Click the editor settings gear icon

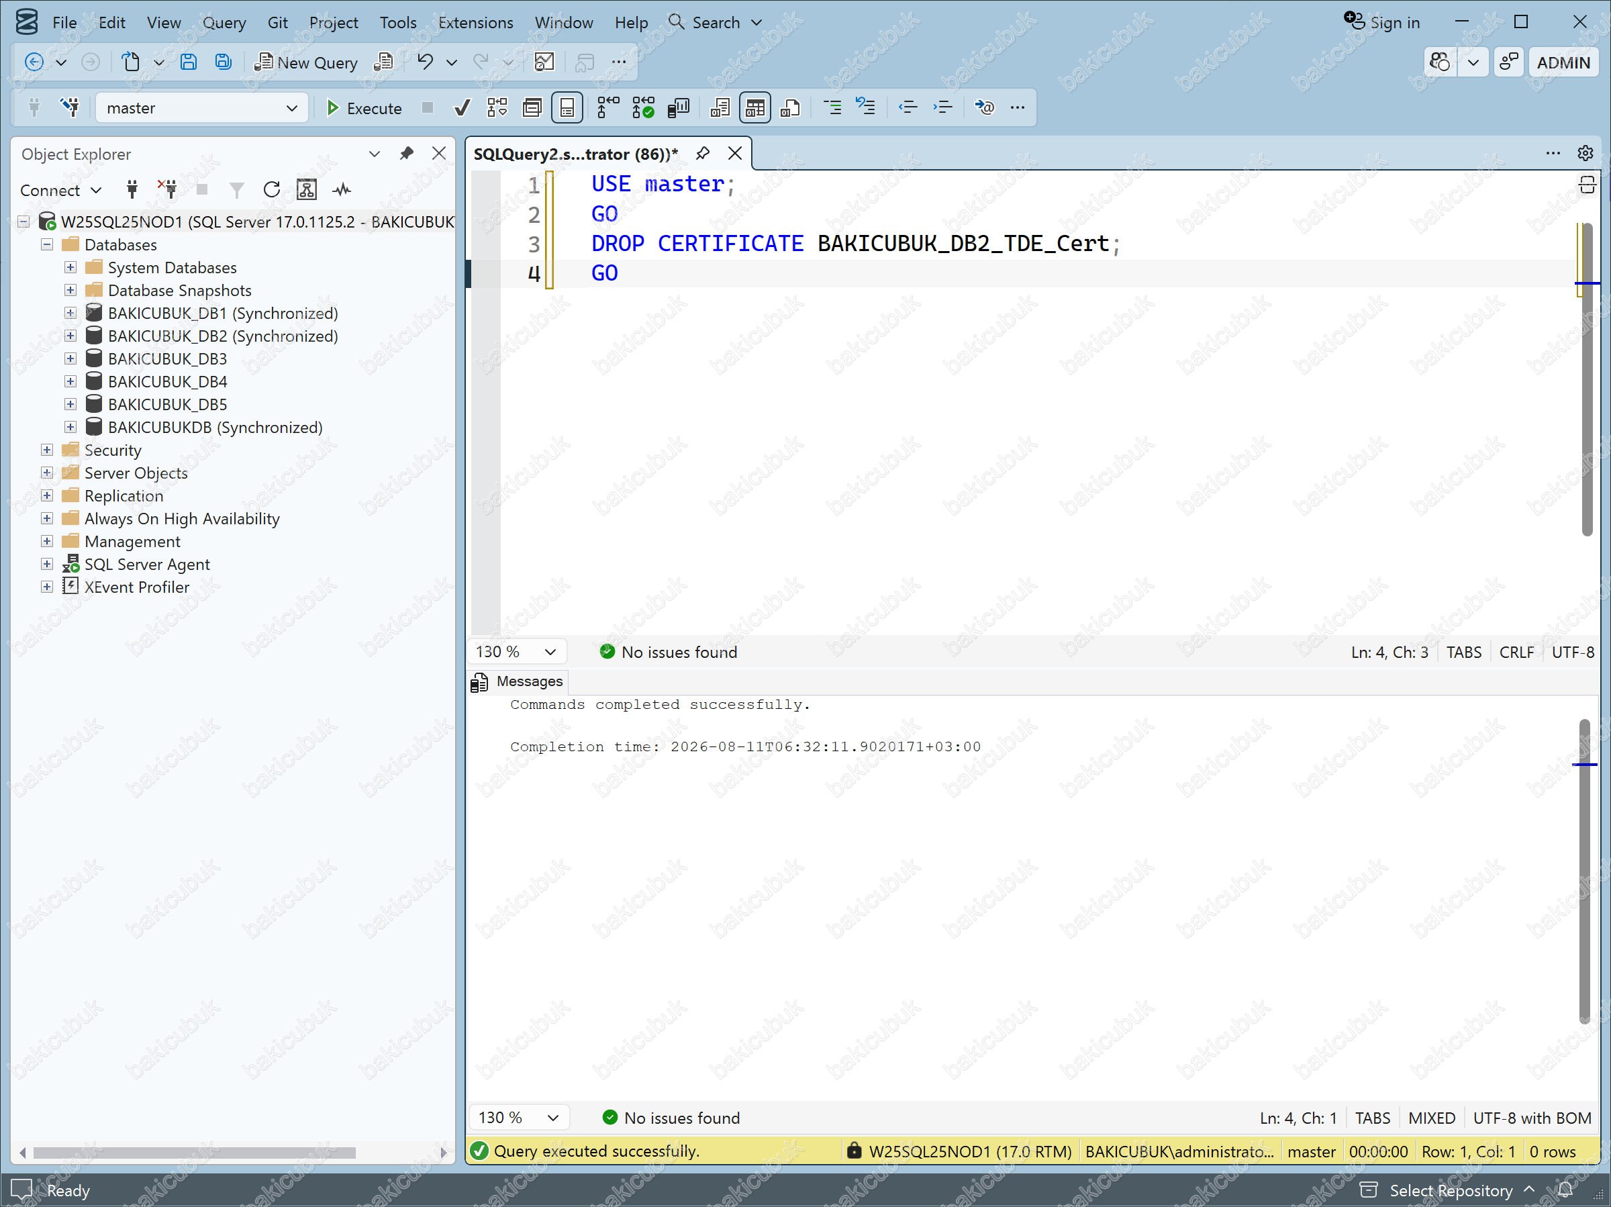point(1585,153)
